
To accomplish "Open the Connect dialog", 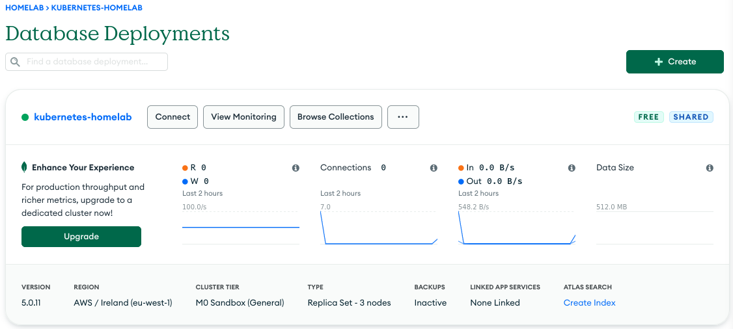I will pyautogui.click(x=173, y=117).
